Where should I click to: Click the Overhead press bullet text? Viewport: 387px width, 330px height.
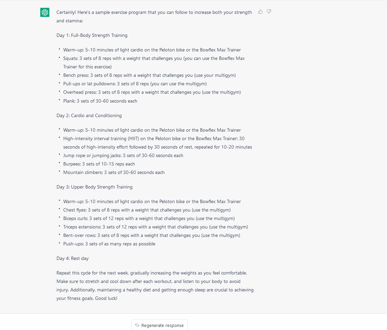click(x=152, y=92)
